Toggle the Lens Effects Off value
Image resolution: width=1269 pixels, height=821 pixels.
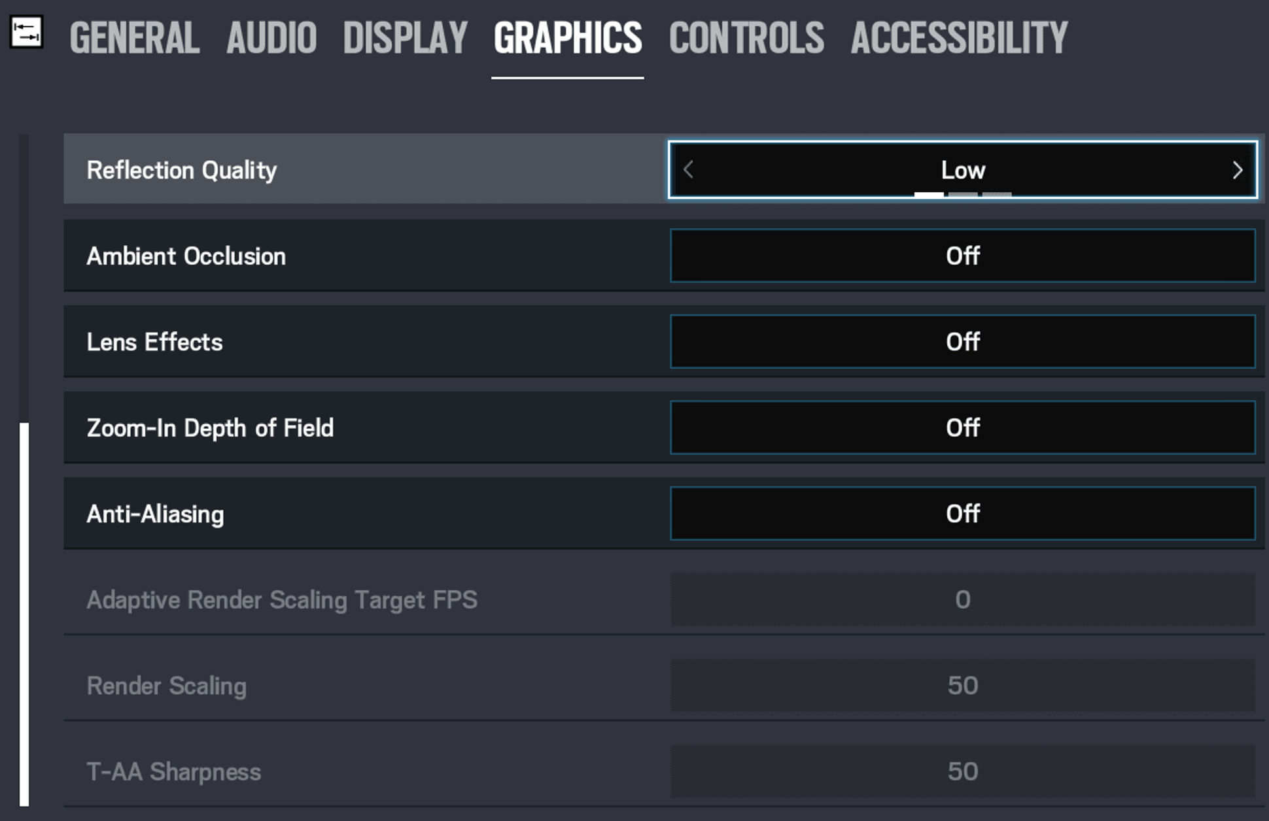962,342
